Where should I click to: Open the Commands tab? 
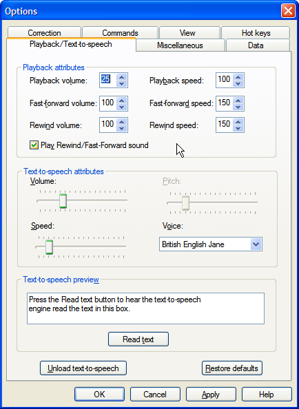point(120,32)
